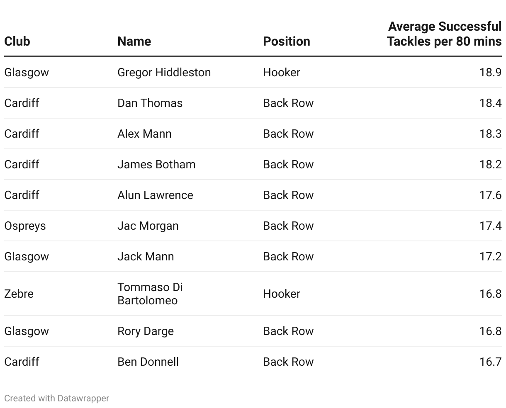The width and height of the screenshot is (506, 408).
Task: Select the Gregor Hiddleston name cell
Action: [164, 73]
